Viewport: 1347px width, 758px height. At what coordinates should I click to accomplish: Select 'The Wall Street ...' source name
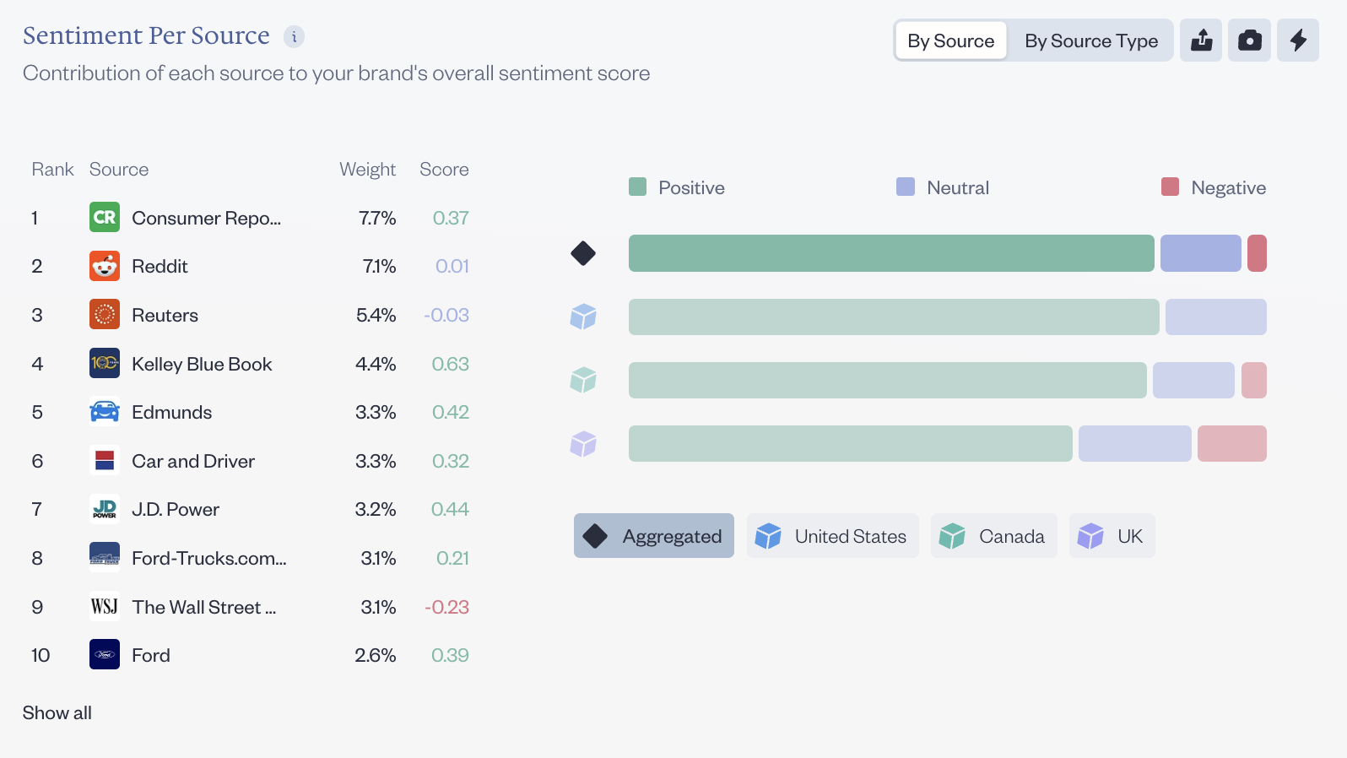[204, 607]
